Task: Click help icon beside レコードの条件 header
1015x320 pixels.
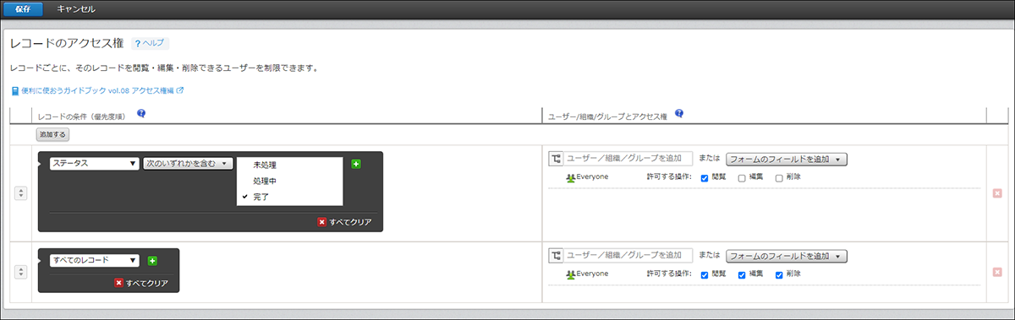Action: 141,114
